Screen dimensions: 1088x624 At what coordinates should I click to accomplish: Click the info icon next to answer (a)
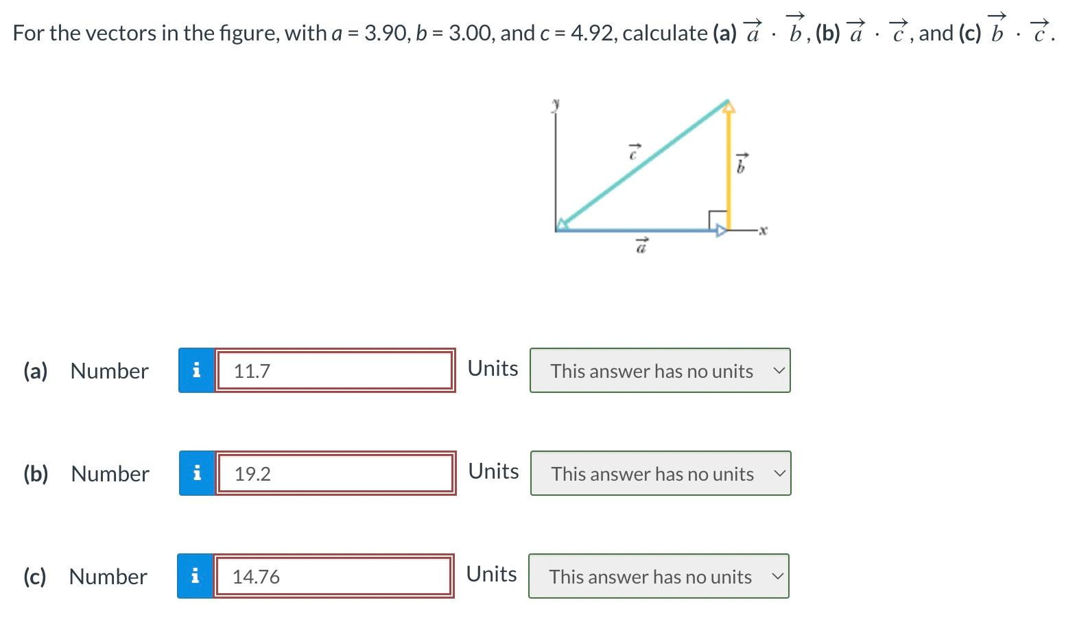pyautogui.click(x=196, y=371)
